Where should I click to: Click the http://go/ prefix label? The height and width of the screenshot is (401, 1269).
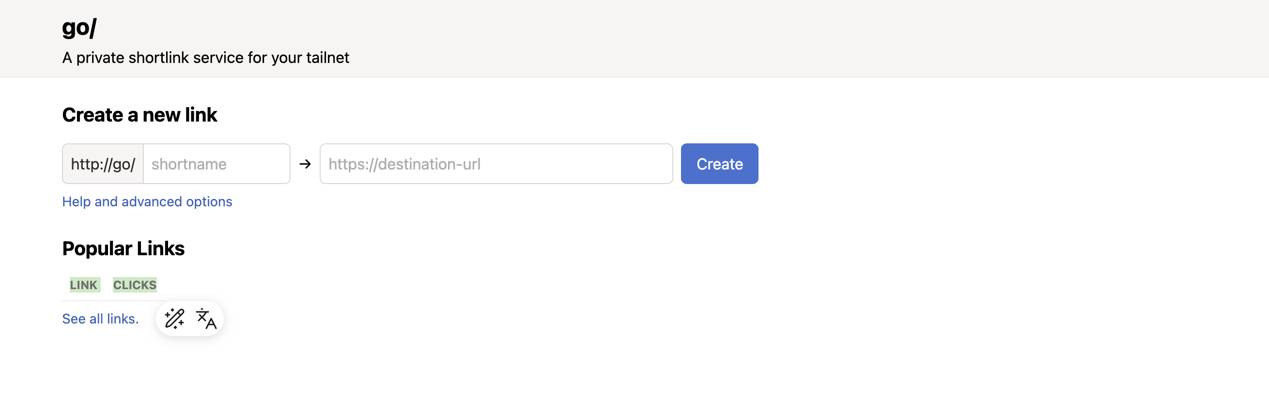[x=103, y=164]
